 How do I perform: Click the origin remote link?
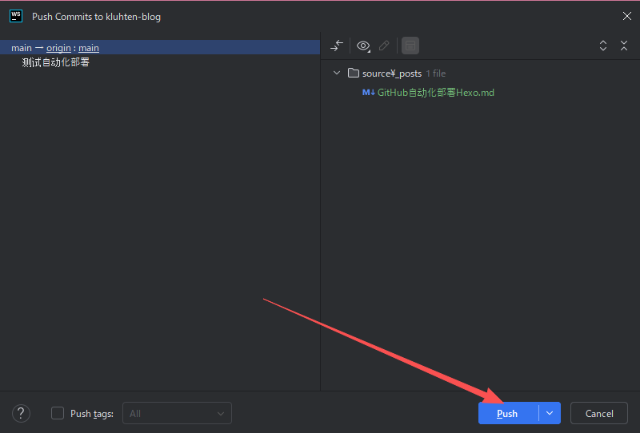[58, 48]
